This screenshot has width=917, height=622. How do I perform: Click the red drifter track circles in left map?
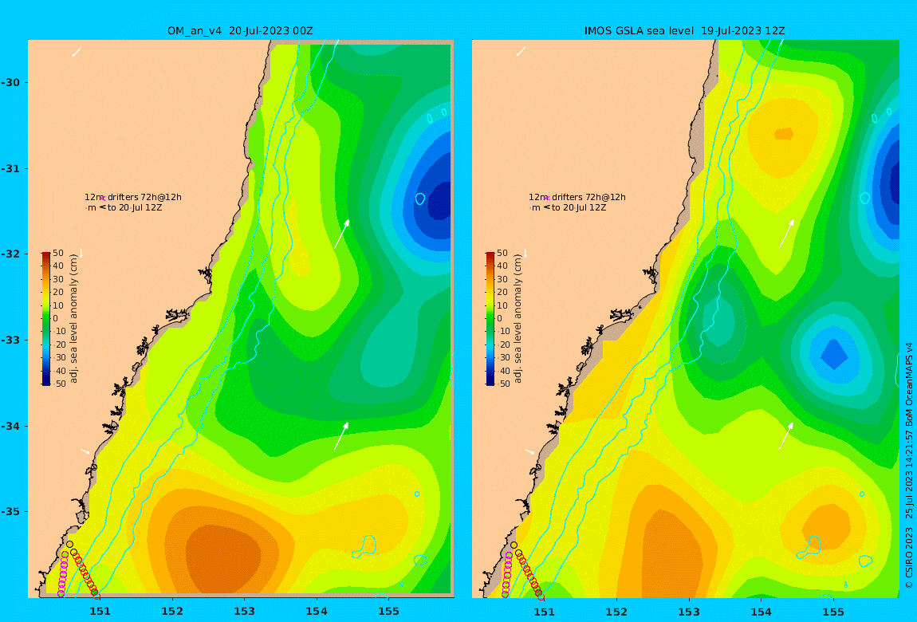[x=85, y=574]
